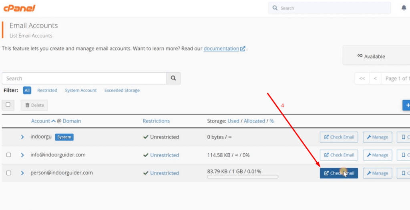Click the System badge on indoorgu
The width and height of the screenshot is (410, 210).
(x=64, y=137)
